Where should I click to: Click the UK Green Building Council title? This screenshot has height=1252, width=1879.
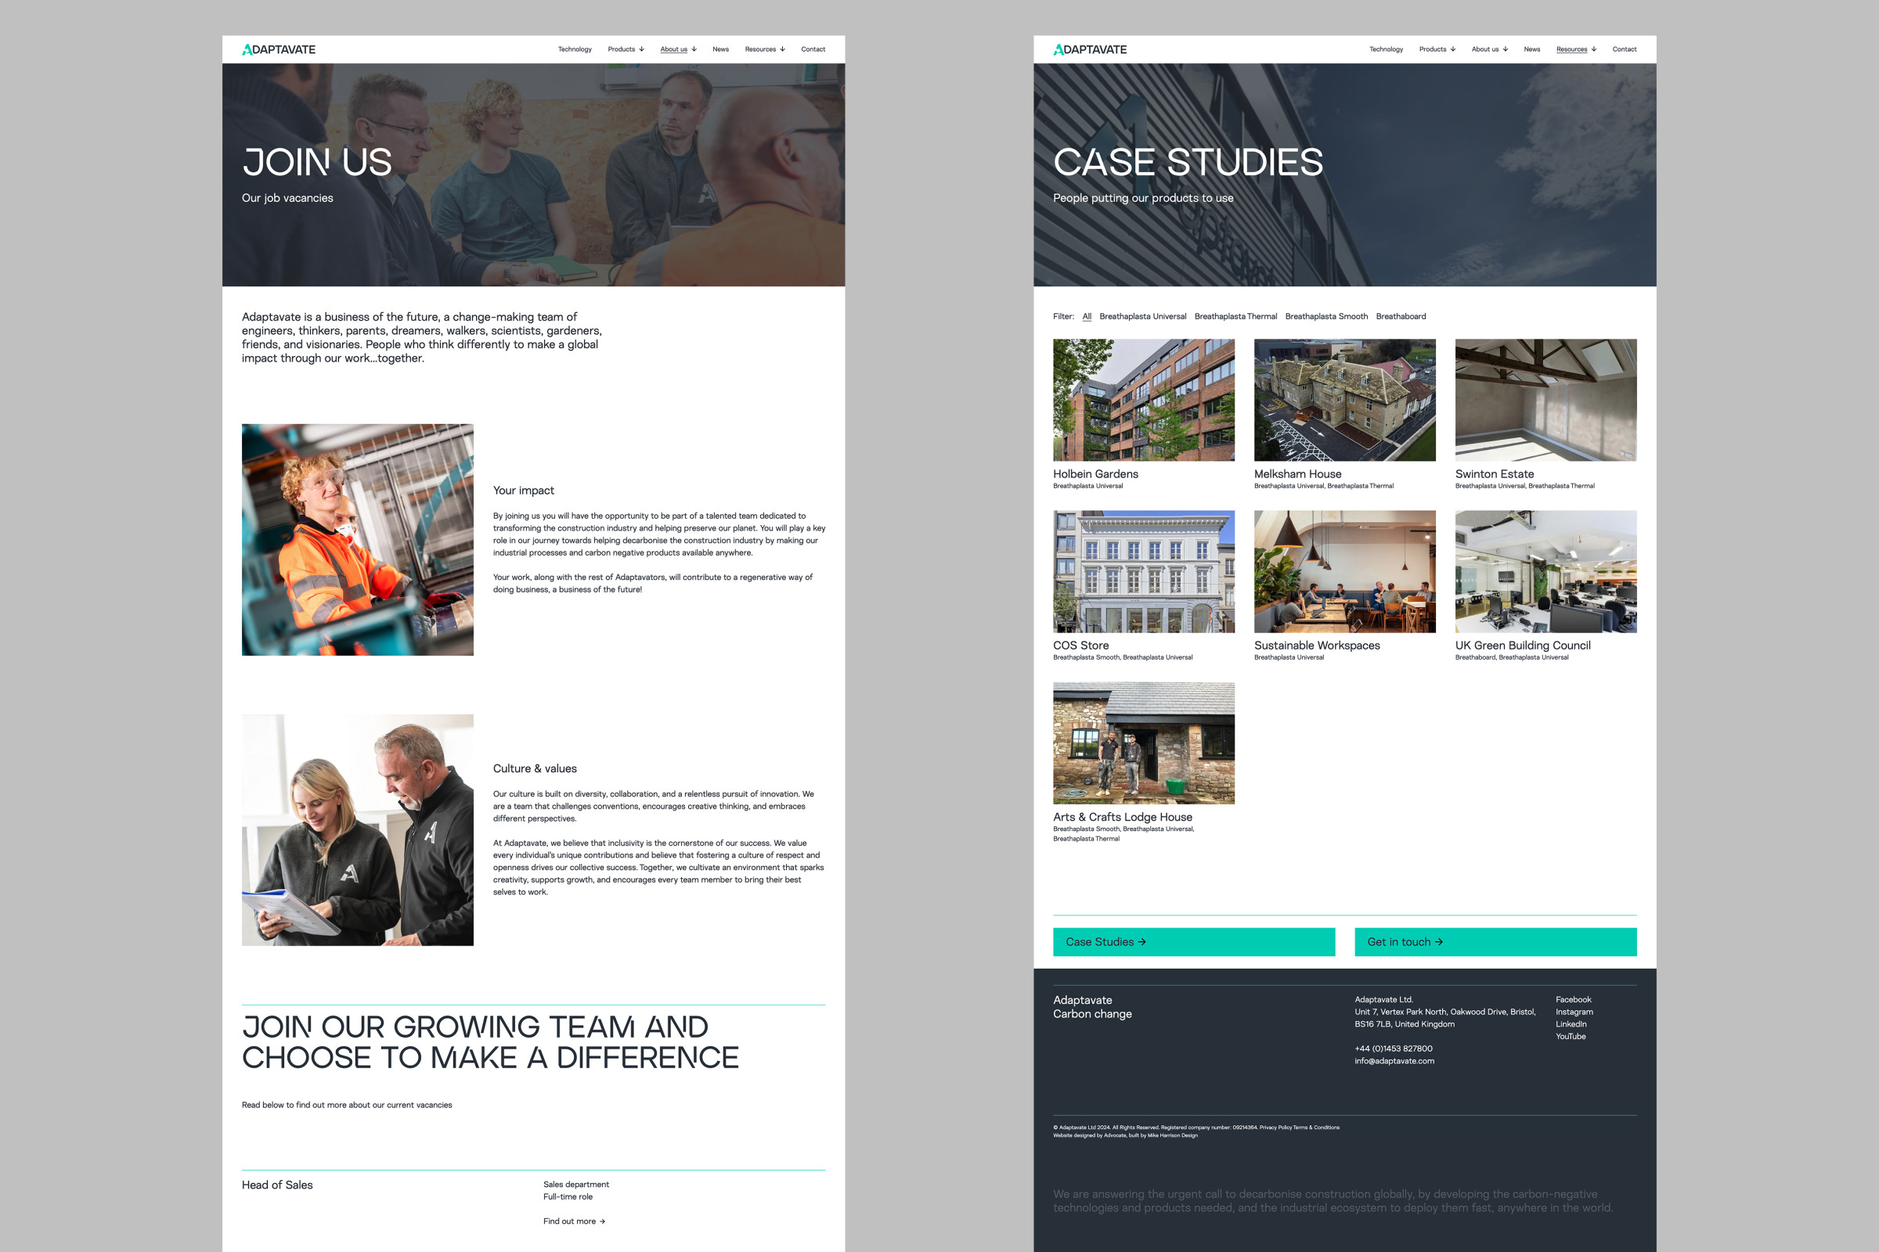click(x=1523, y=645)
